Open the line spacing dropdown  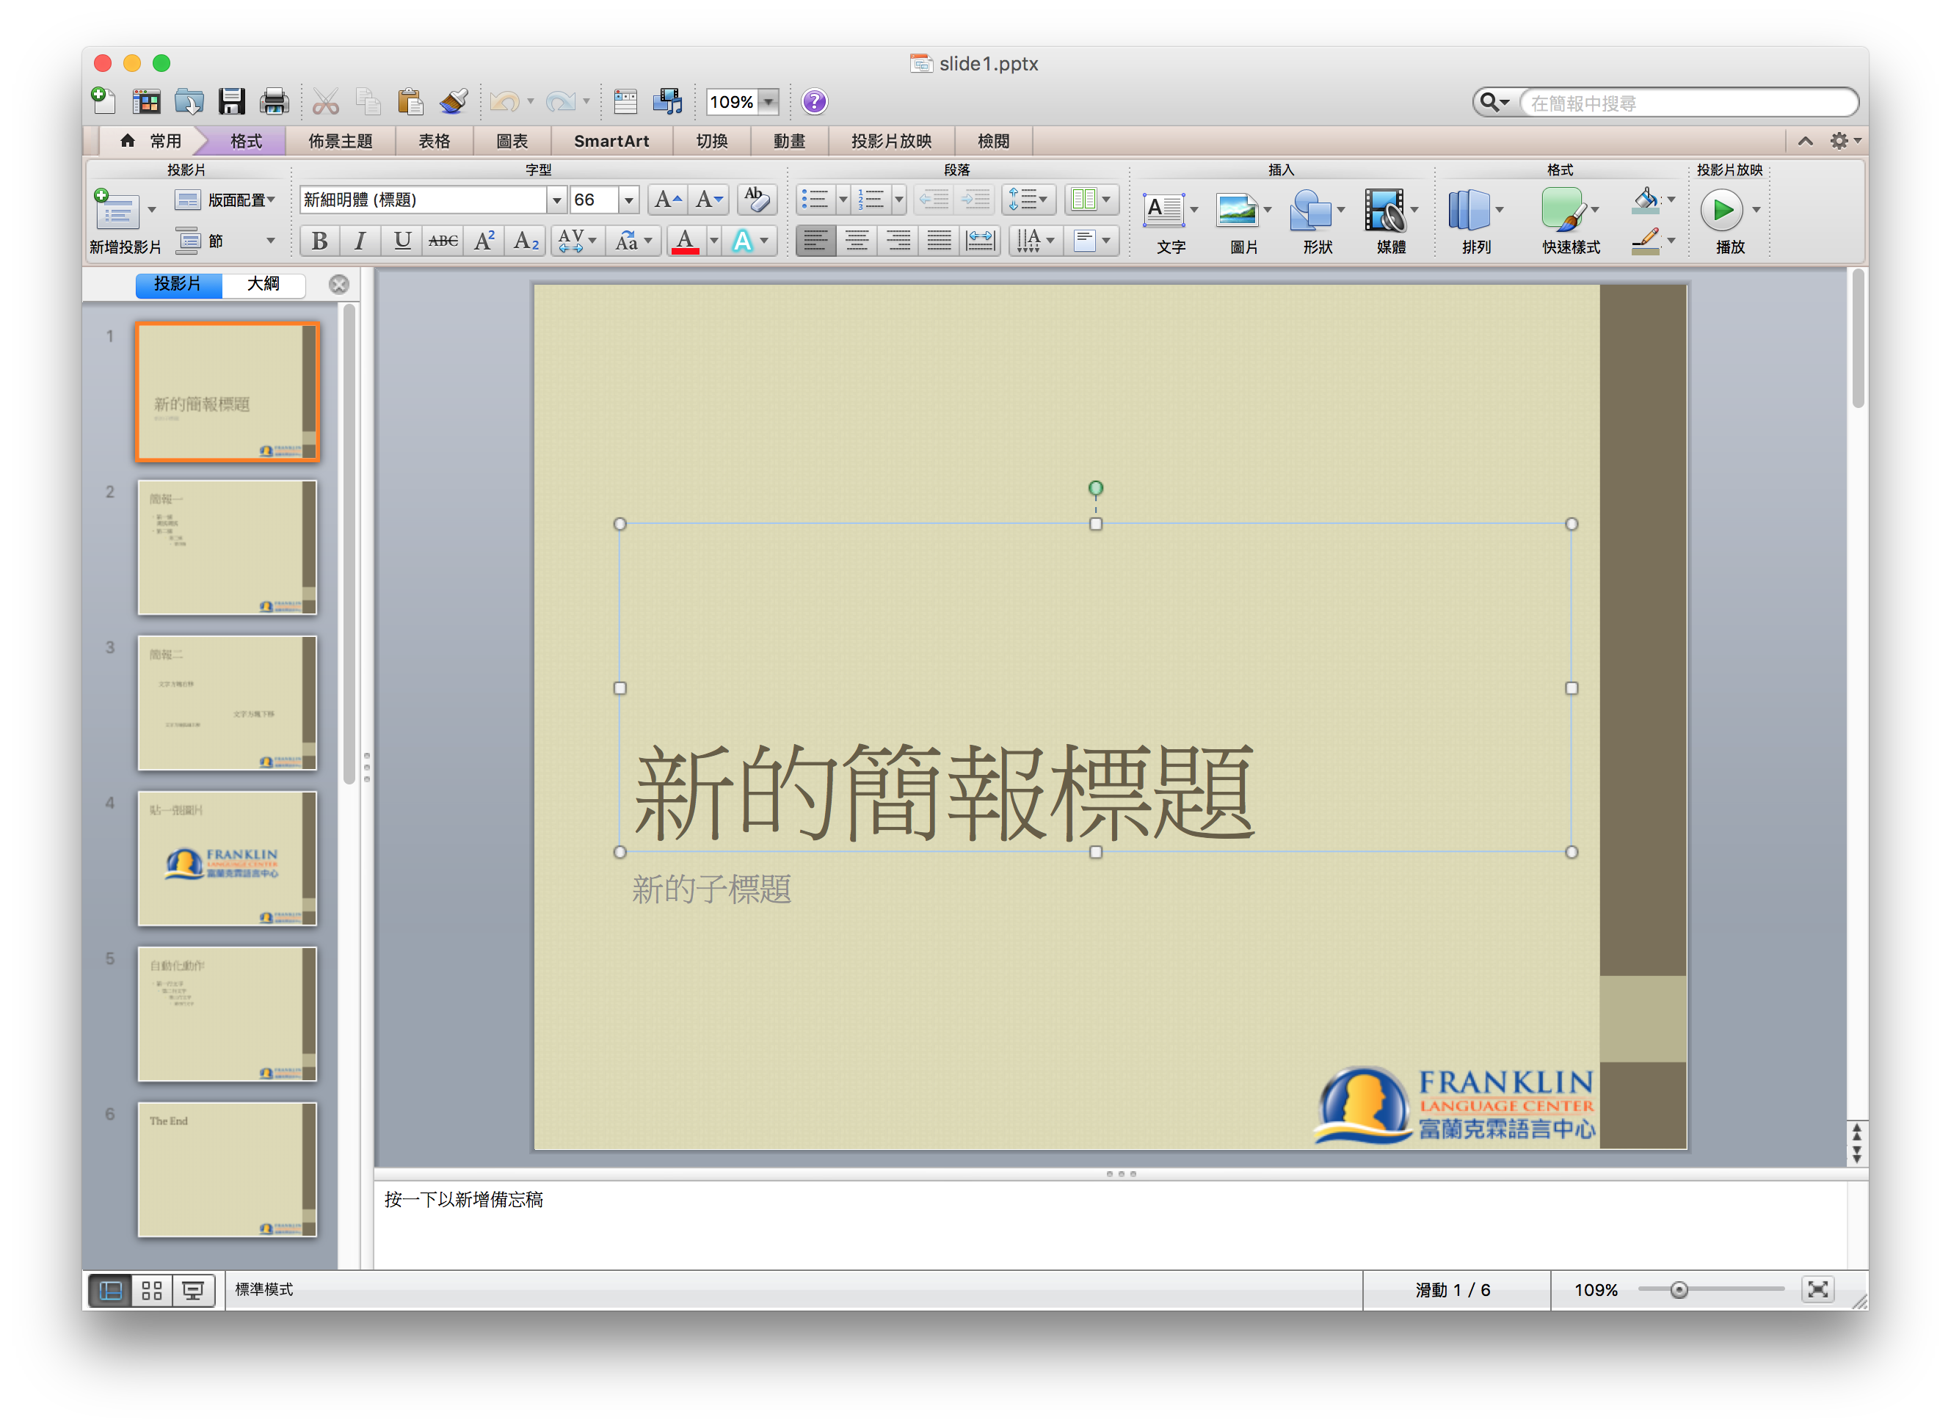[1028, 200]
